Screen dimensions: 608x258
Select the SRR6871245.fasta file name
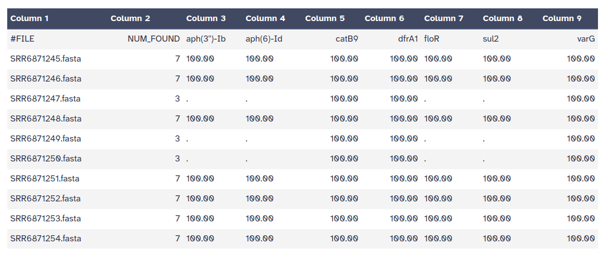click(46, 59)
